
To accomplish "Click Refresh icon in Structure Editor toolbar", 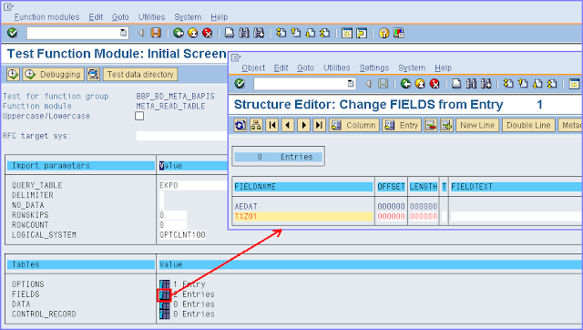I will coord(240,126).
